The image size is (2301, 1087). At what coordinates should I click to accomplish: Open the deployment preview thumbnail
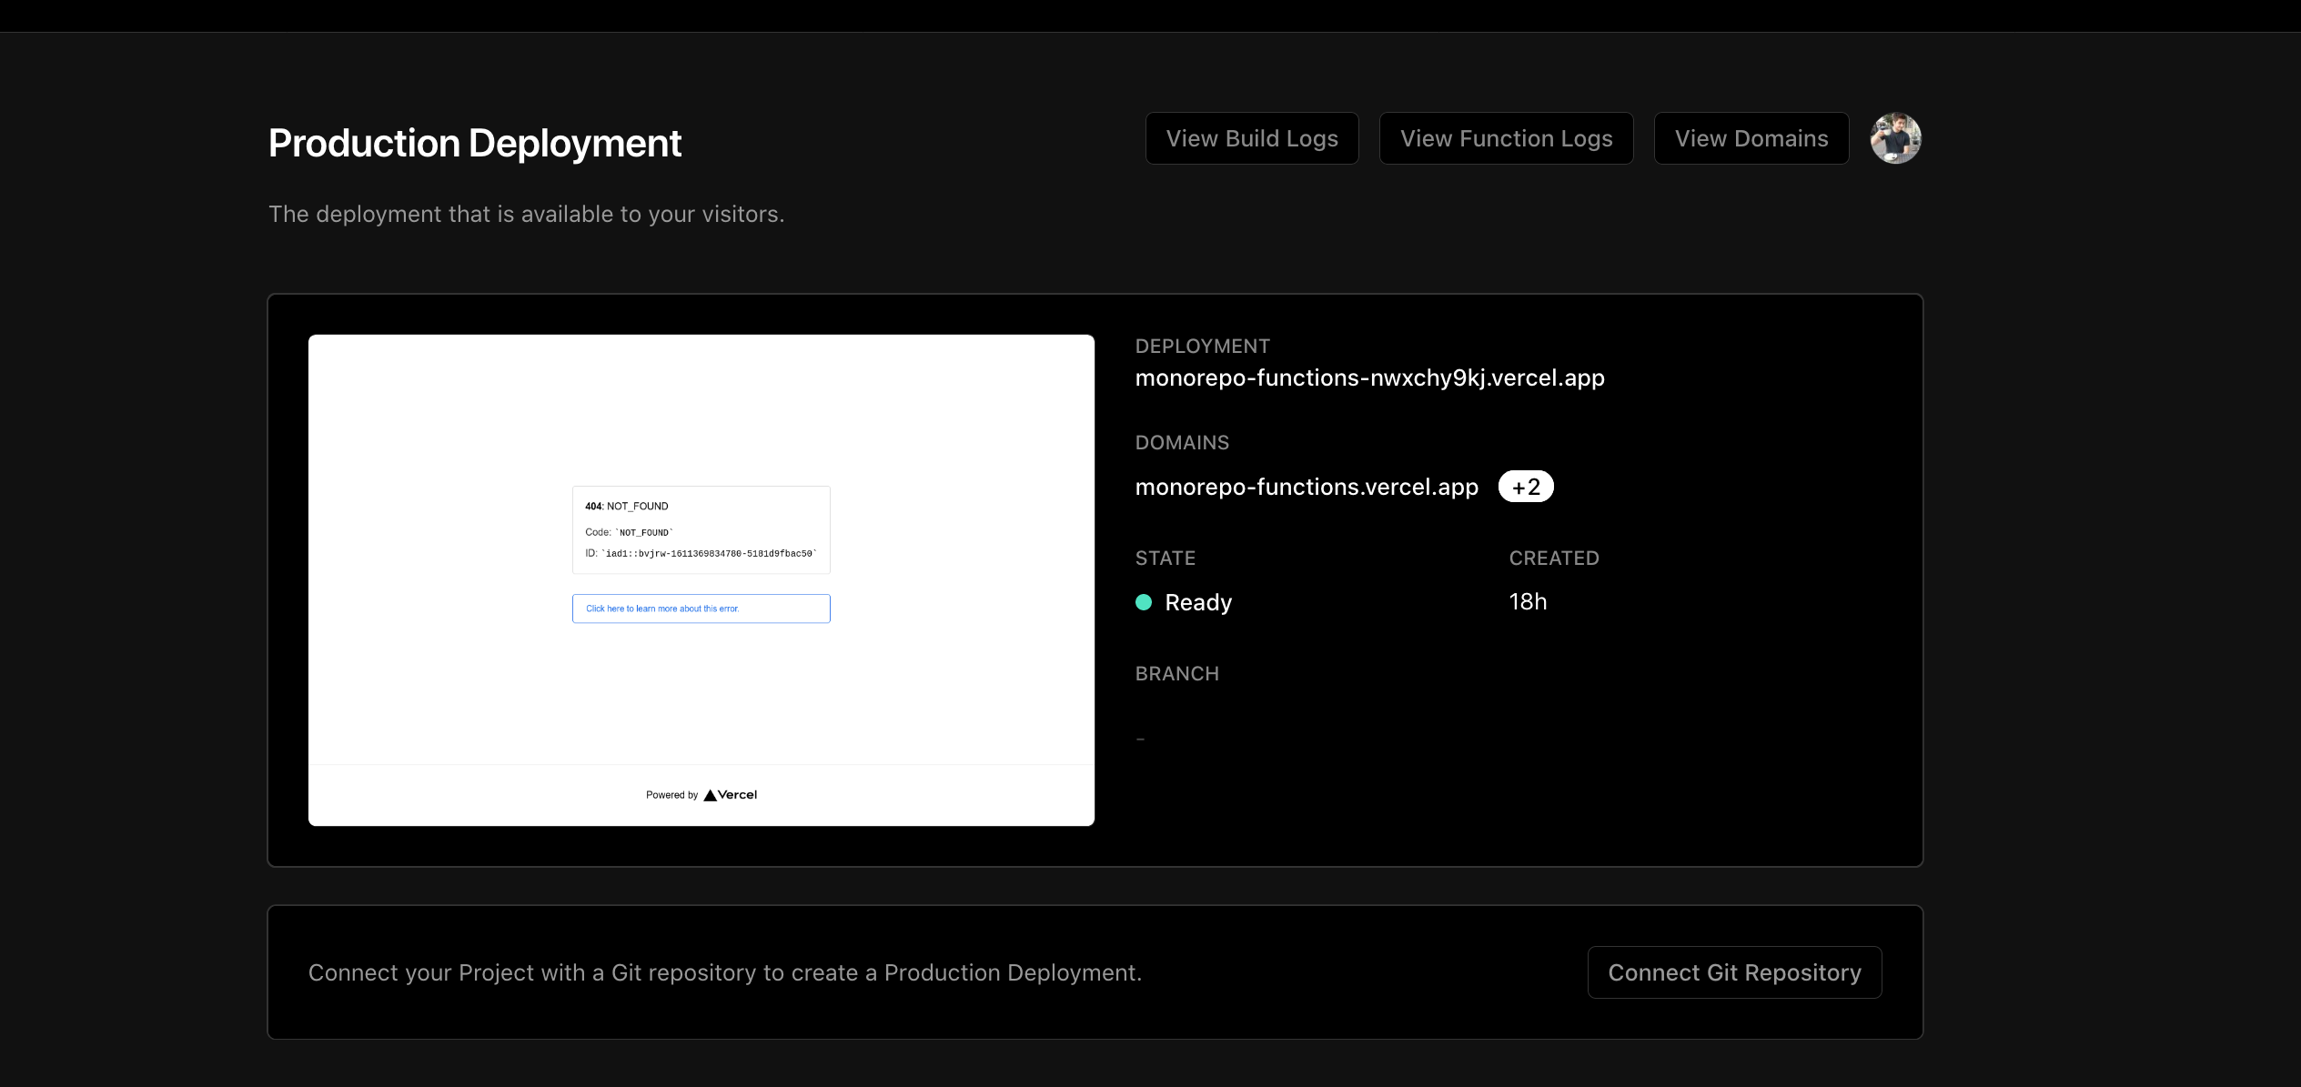coord(701,580)
